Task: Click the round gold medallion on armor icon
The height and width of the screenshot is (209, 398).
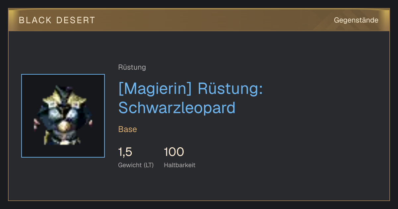Action: coord(64,126)
